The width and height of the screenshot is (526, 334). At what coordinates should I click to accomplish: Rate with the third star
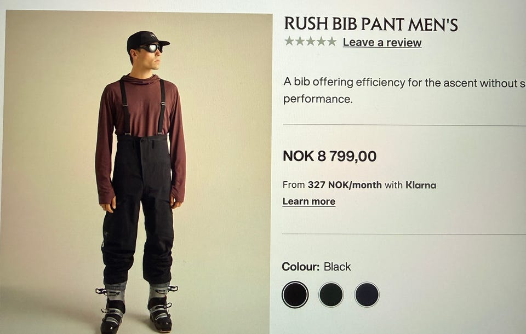pos(311,42)
